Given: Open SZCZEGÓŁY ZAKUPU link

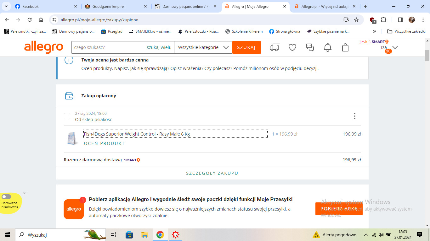Looking at the screenshot, I should (212, 173).
